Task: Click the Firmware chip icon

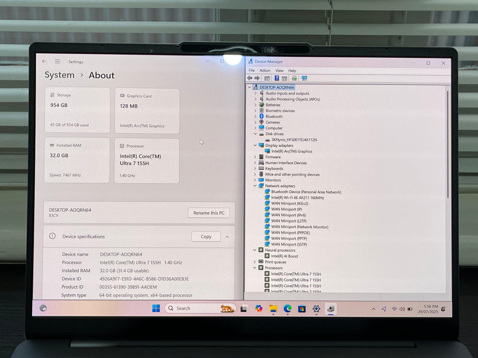Action: click(x=261, y=157)
